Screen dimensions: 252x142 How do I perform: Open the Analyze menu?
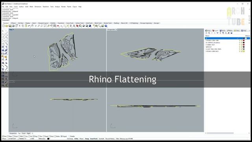(x=57, y=7)
